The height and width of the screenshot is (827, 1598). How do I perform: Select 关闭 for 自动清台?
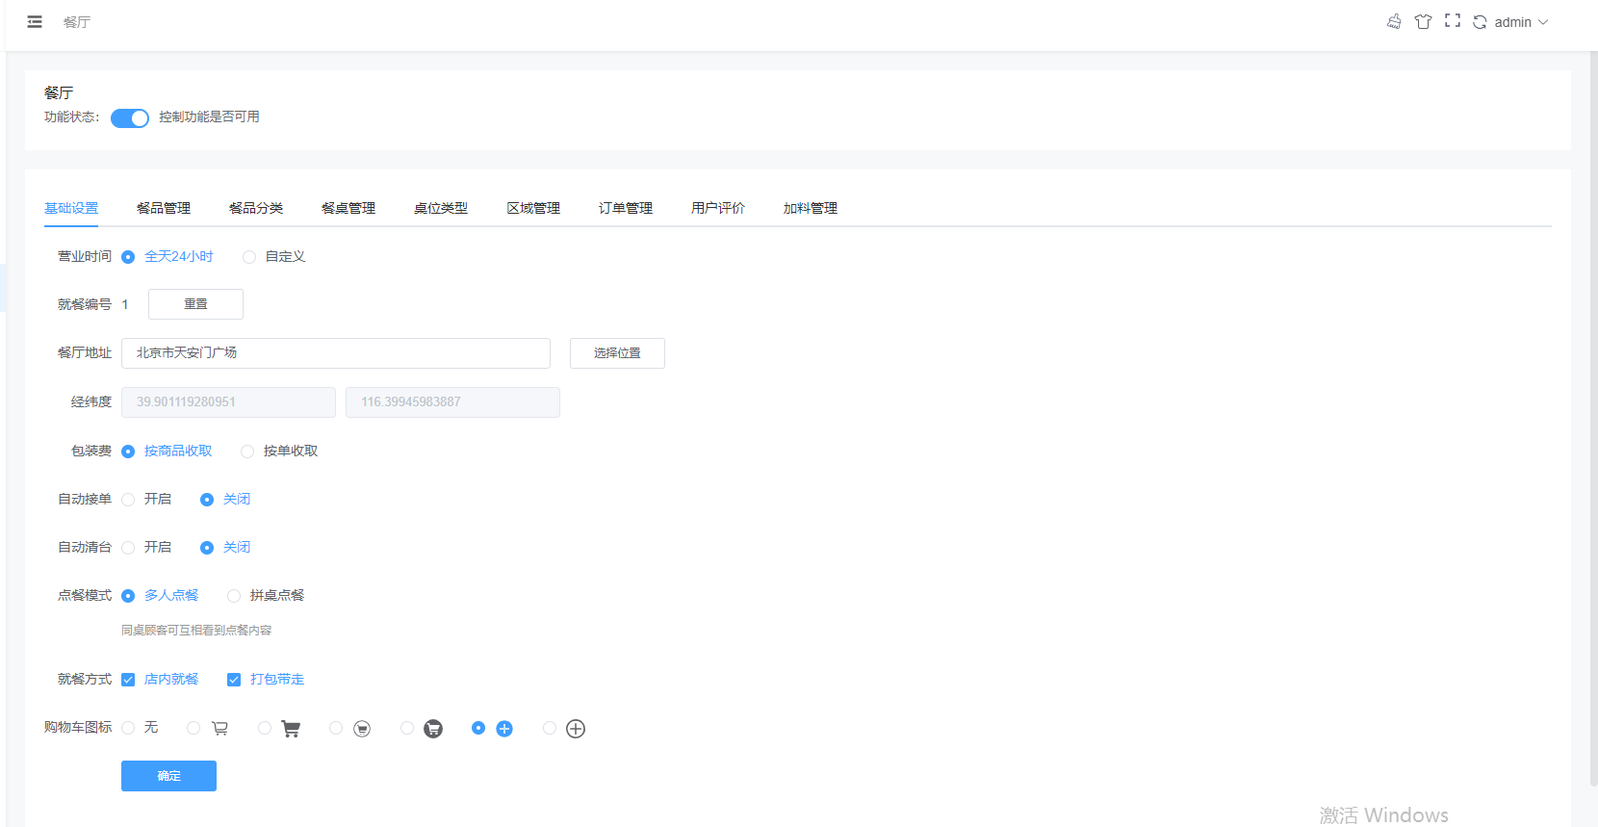pyautogui.click(x=225, y=548)
